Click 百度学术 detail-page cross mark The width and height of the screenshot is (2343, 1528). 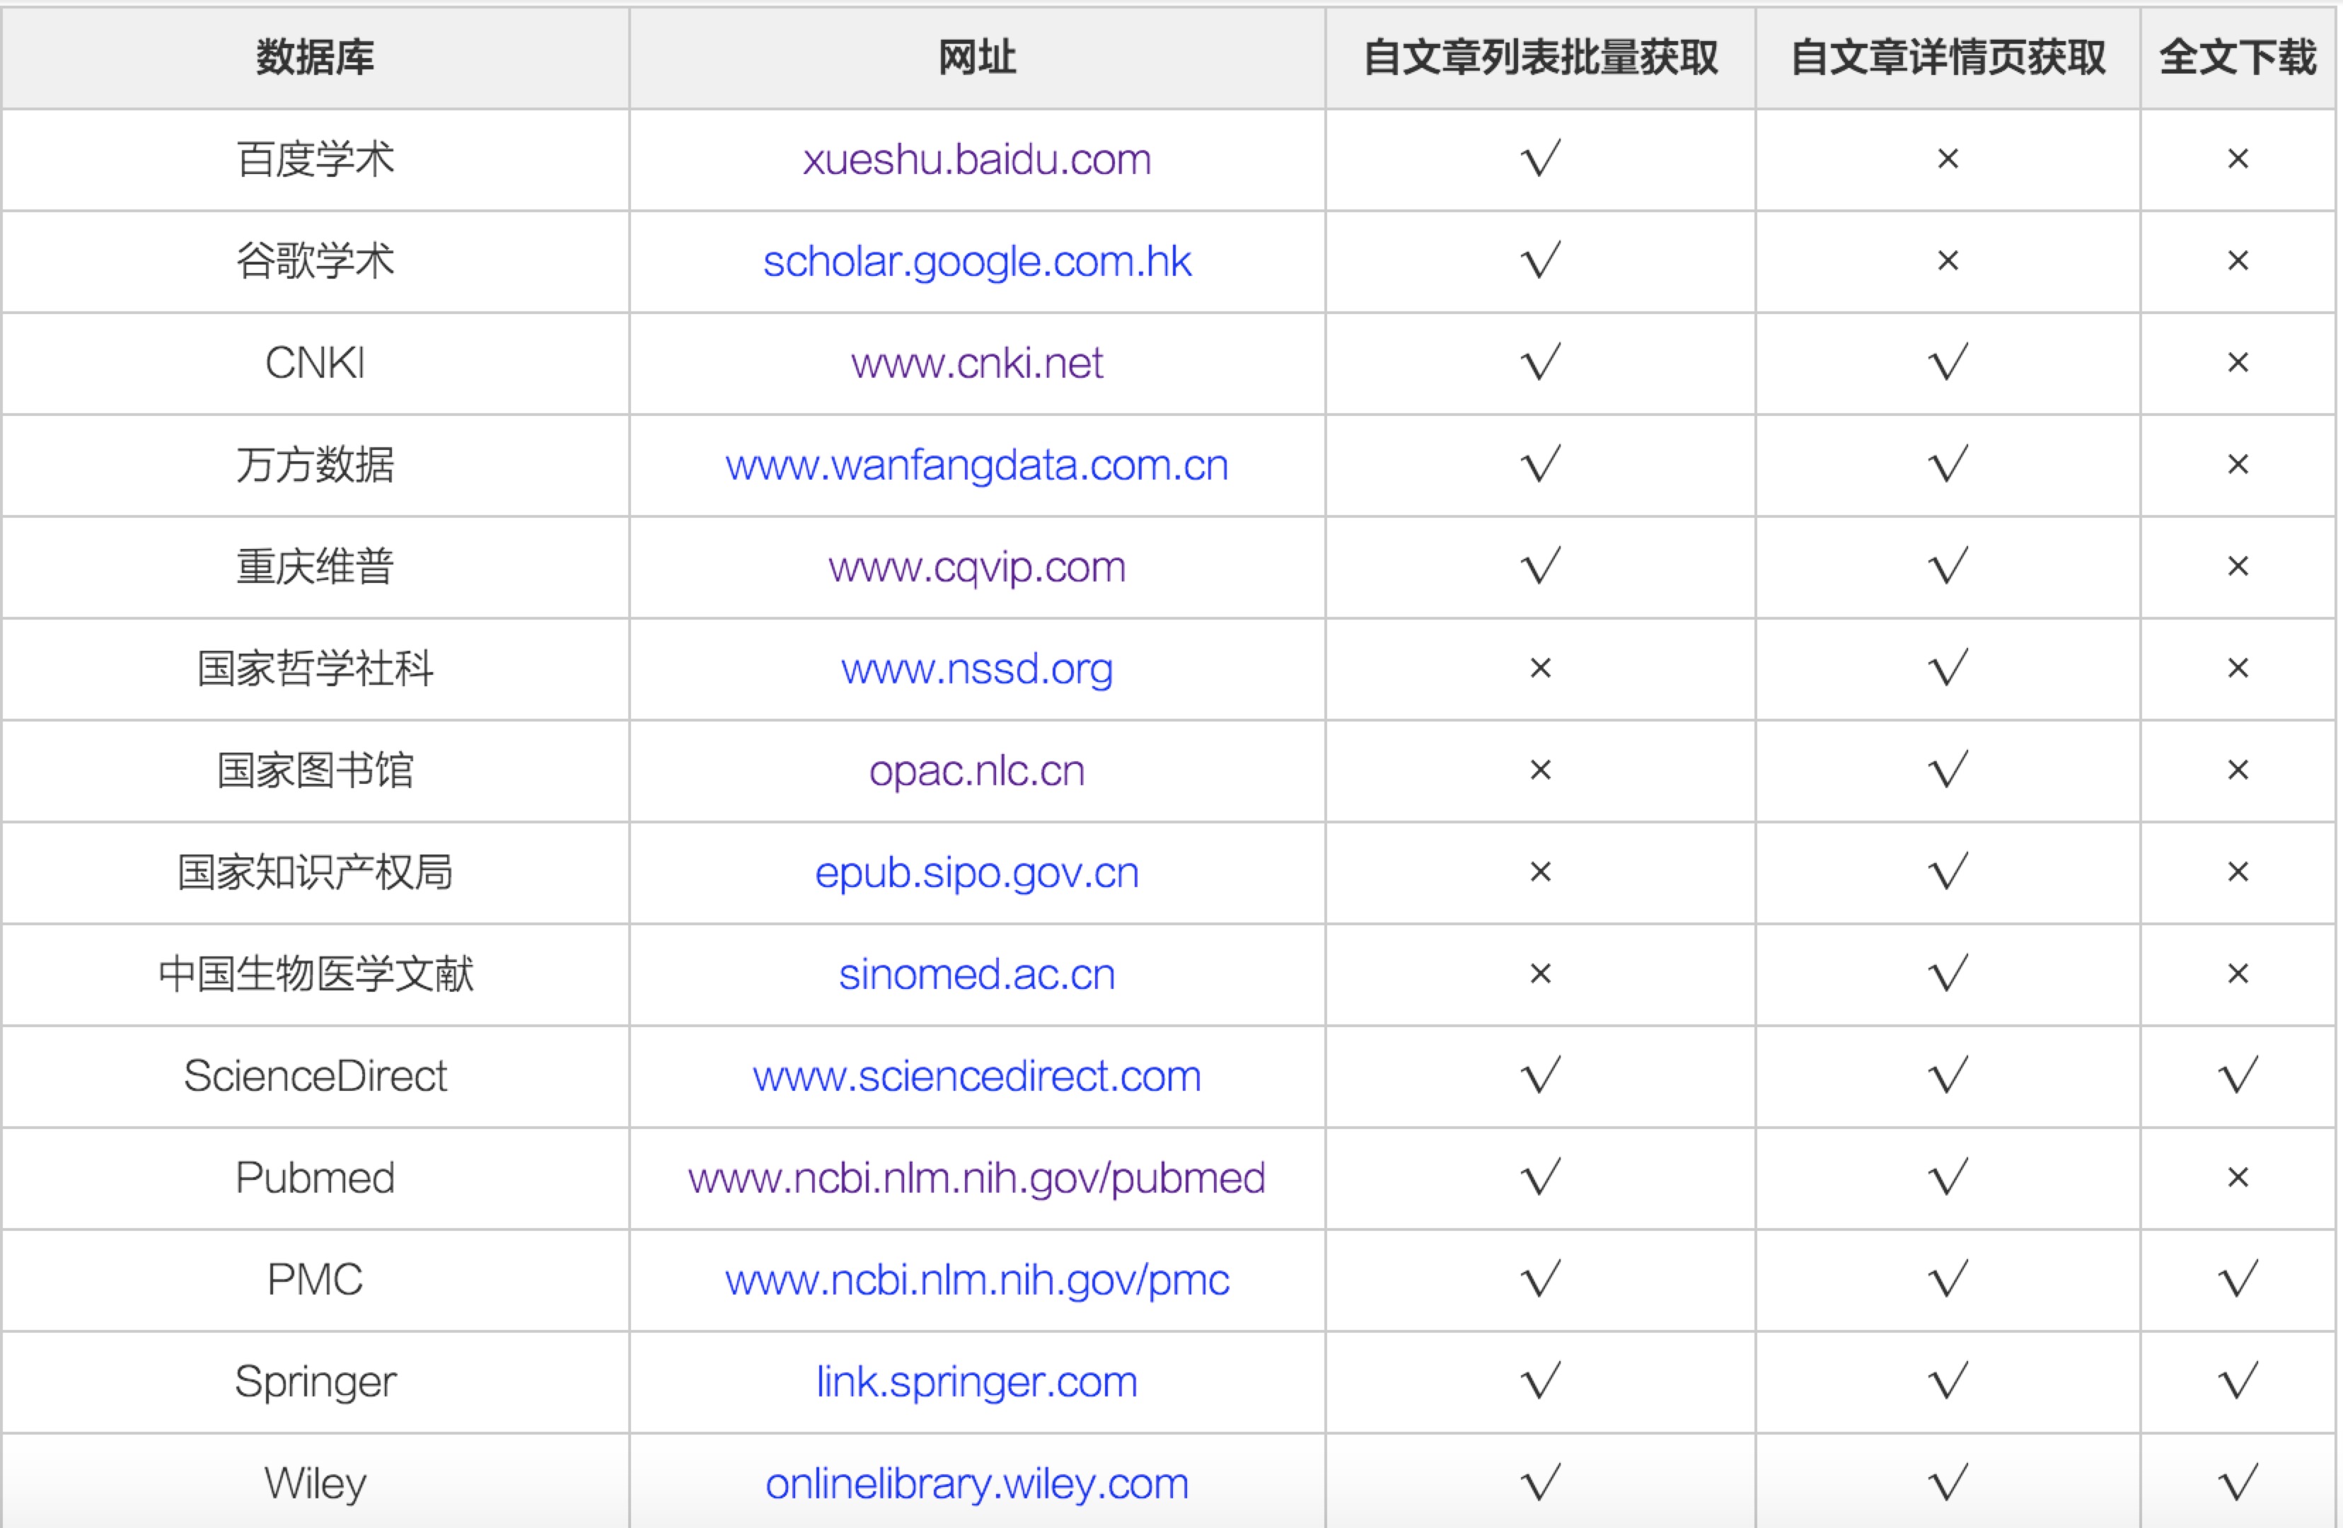1948,159
